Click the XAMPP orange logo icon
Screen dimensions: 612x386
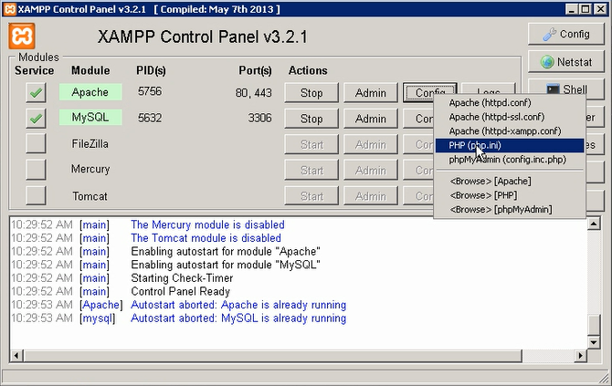(x=22, y=37)
